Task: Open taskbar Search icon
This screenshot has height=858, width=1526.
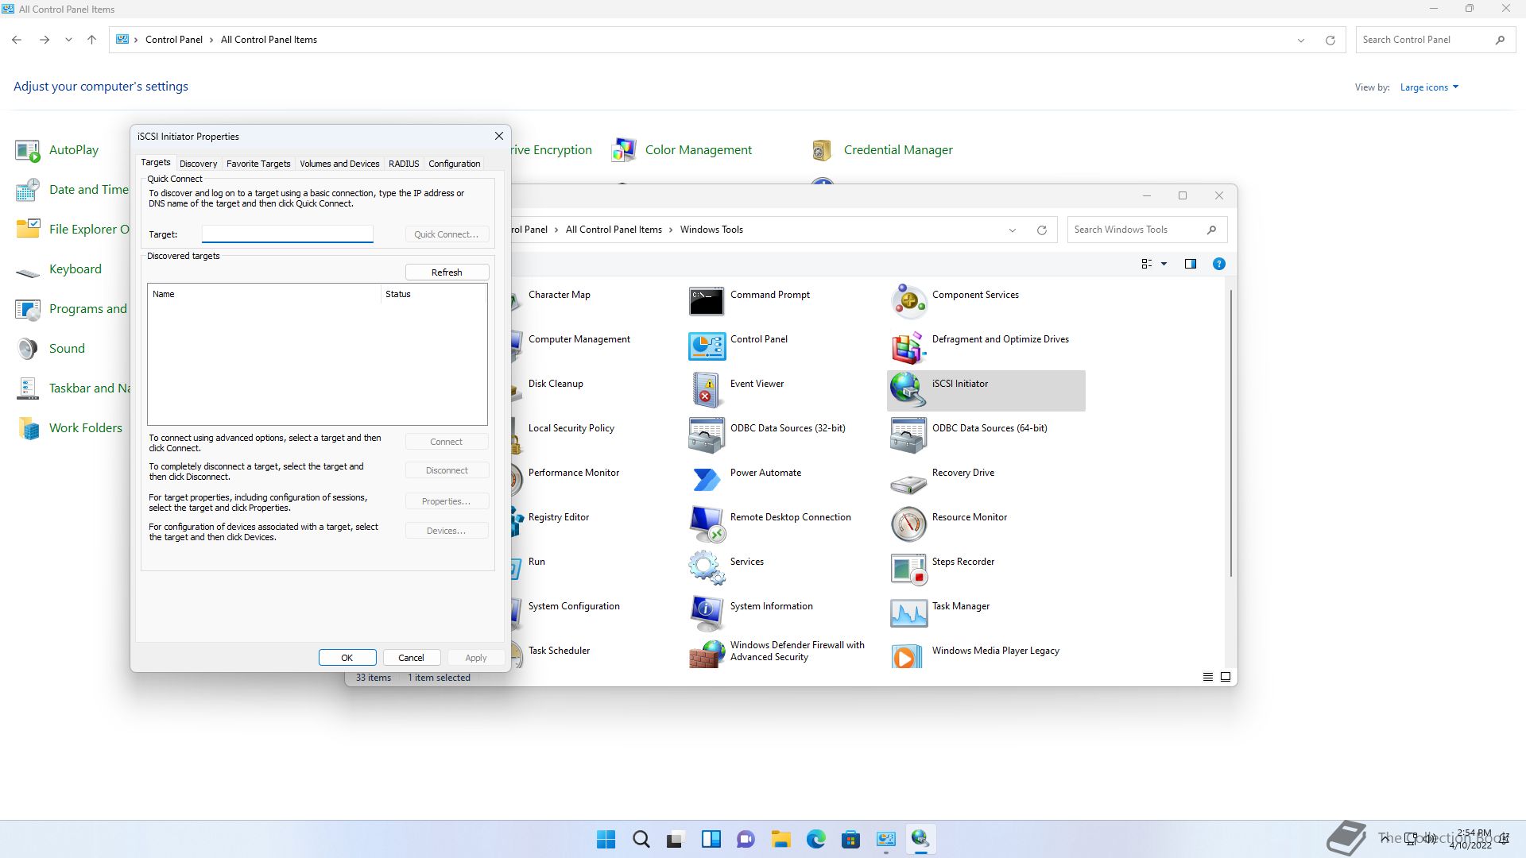Action: [641, 839]
